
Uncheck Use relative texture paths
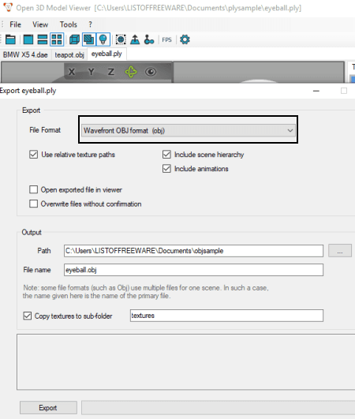(x=33, y=155)
